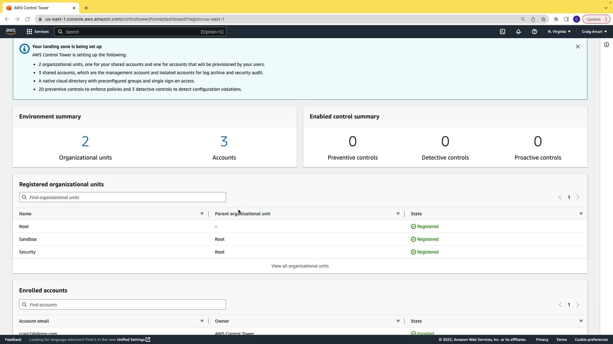Open the Craig Arcuri account menu

pos(594,32)
